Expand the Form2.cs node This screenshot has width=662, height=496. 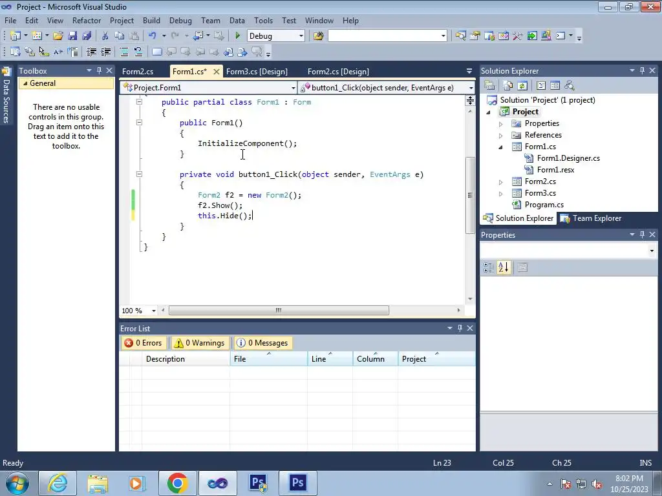tap(501, 182)
